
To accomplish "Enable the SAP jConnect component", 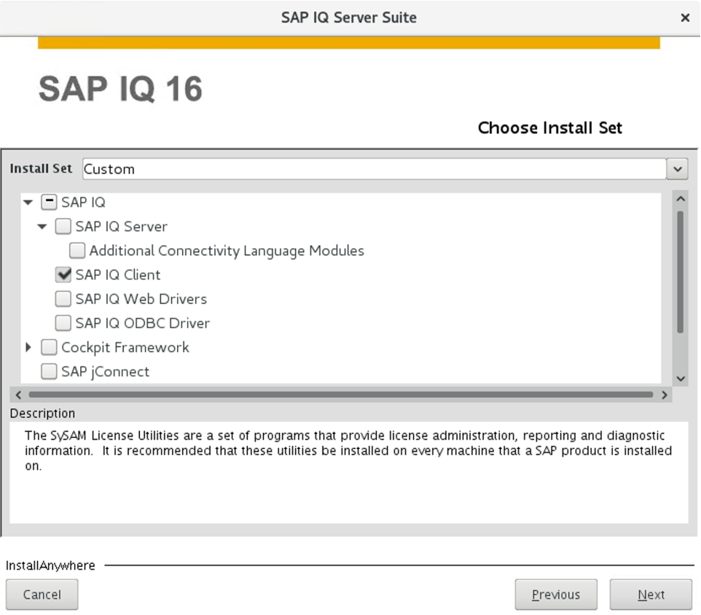I will pos(49,372).
